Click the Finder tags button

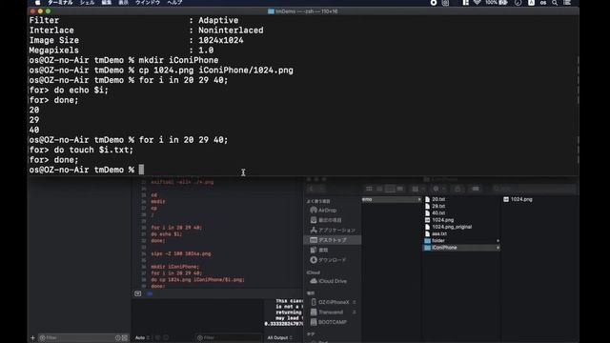coord(476,189)
